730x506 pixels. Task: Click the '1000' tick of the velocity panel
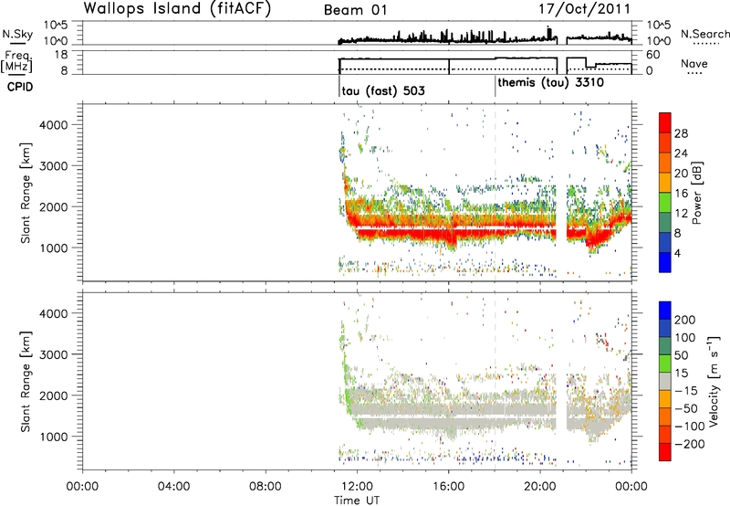54,437
